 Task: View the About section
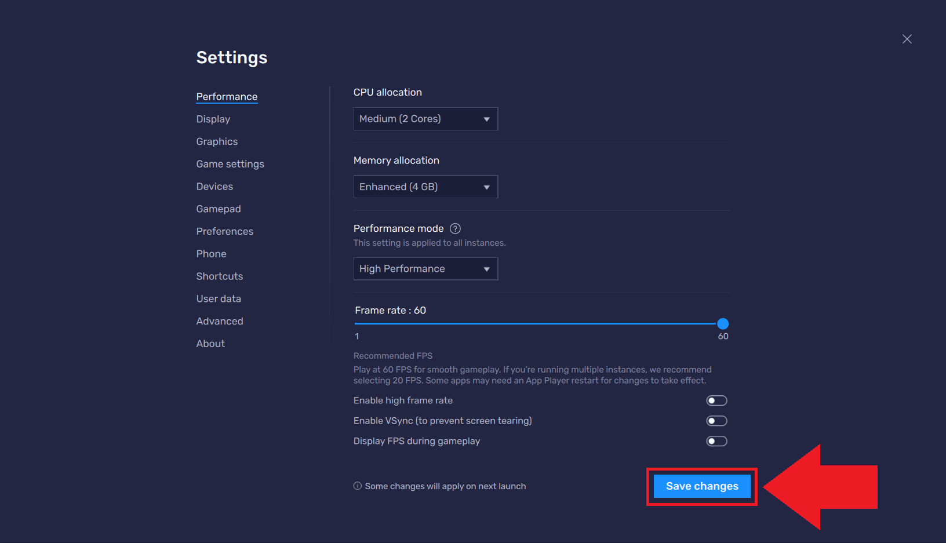[210, 344]
